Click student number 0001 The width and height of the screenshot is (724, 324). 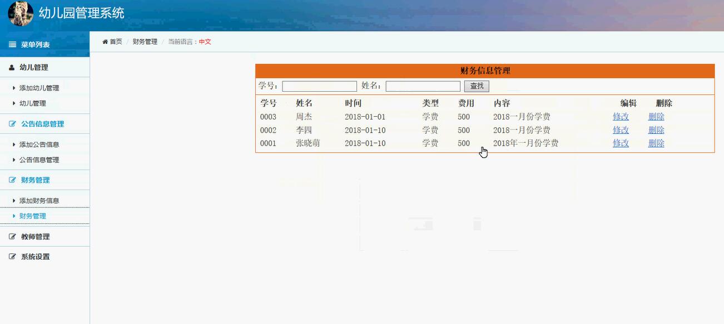pos(268,143)
